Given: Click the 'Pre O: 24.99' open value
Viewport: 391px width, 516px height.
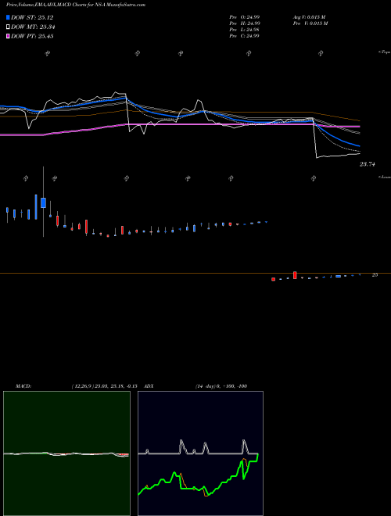Looking at the screenshot, I should point(245,17).
